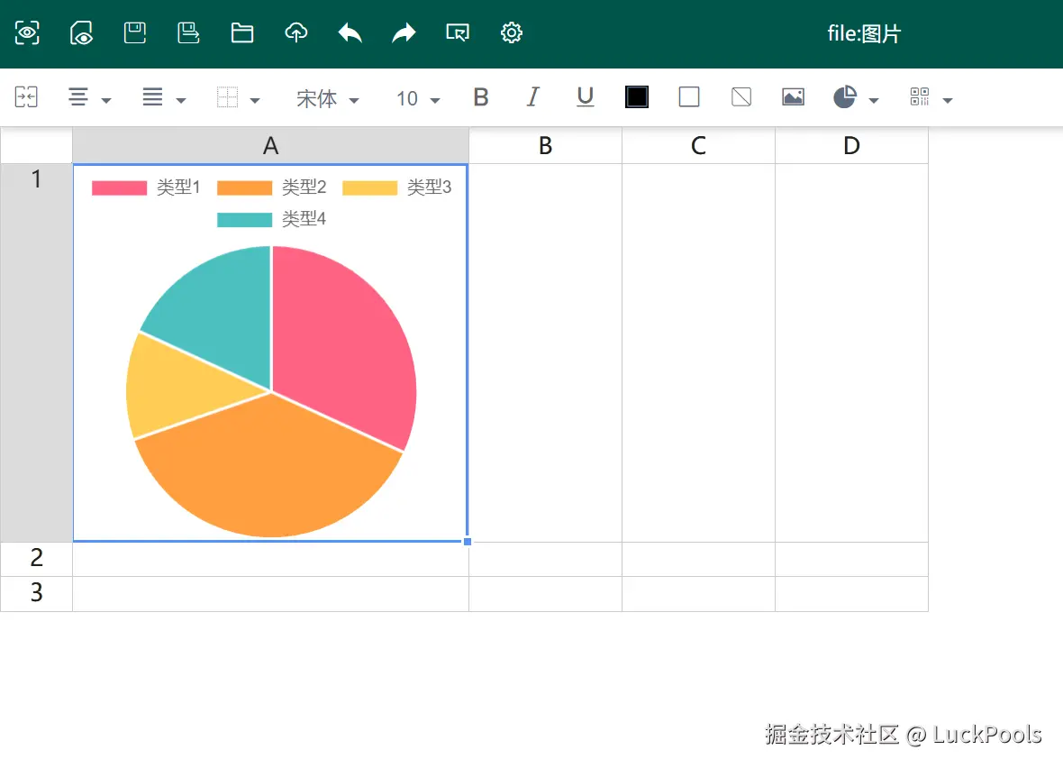Image resolution: width=1063 pixels, height=768 pixels.
Task: Toggle 类型3 legend item
Action: pos(396,187)
